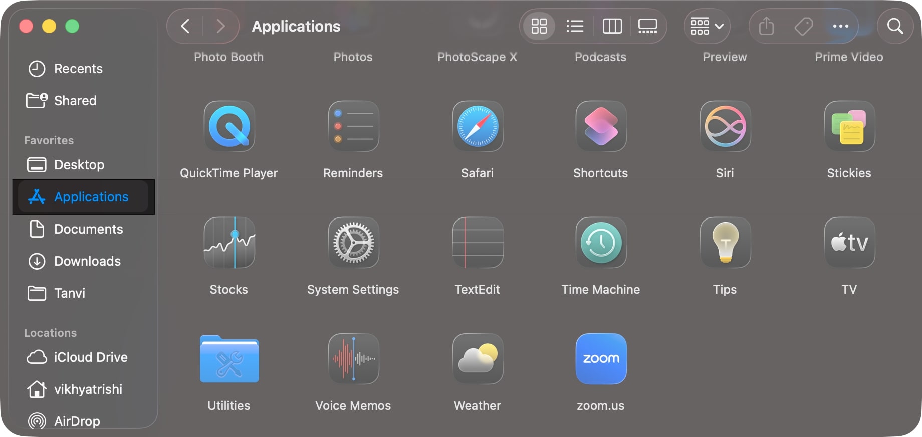The width and height of the screenshot is (922, 437).
Task: Select Applications in the sidebar
Action: tap(83, 197)
